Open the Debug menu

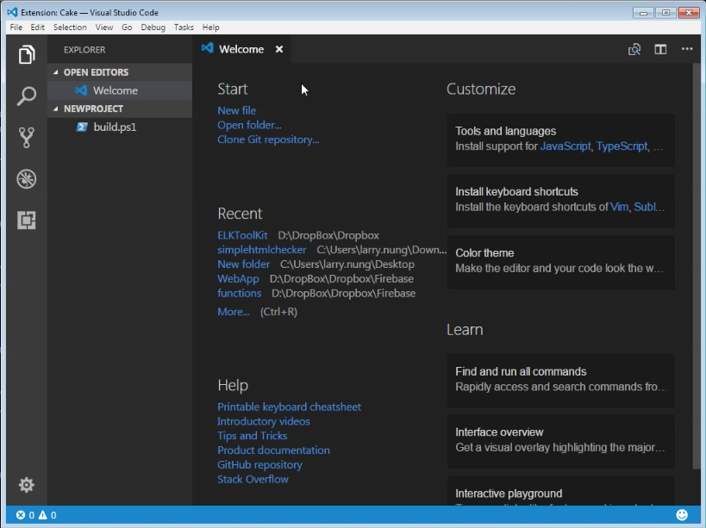coord(153,28)
